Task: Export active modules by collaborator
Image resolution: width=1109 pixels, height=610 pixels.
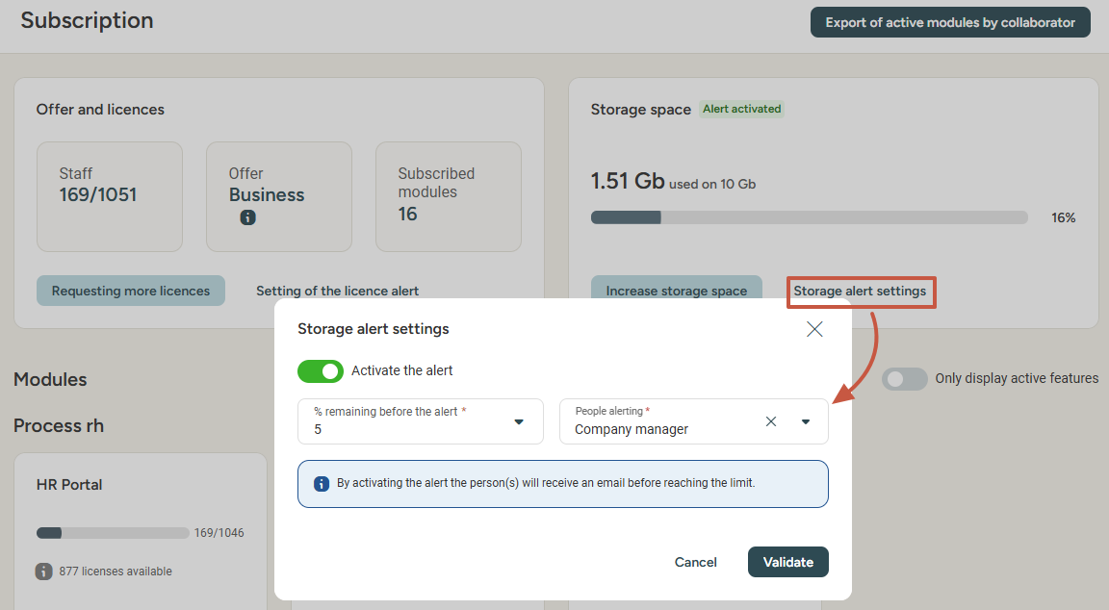Action: 949,23
